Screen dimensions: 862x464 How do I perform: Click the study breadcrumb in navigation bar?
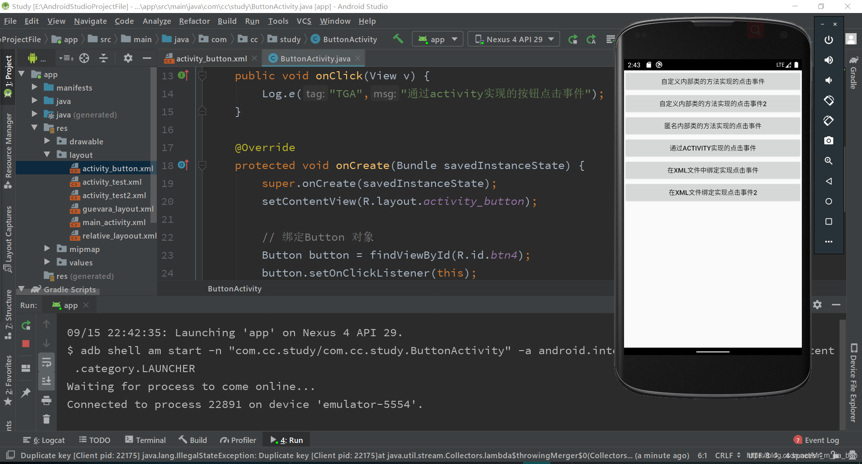(285, 39)
